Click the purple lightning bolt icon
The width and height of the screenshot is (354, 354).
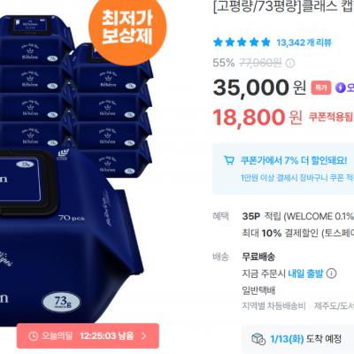point(340,88)
